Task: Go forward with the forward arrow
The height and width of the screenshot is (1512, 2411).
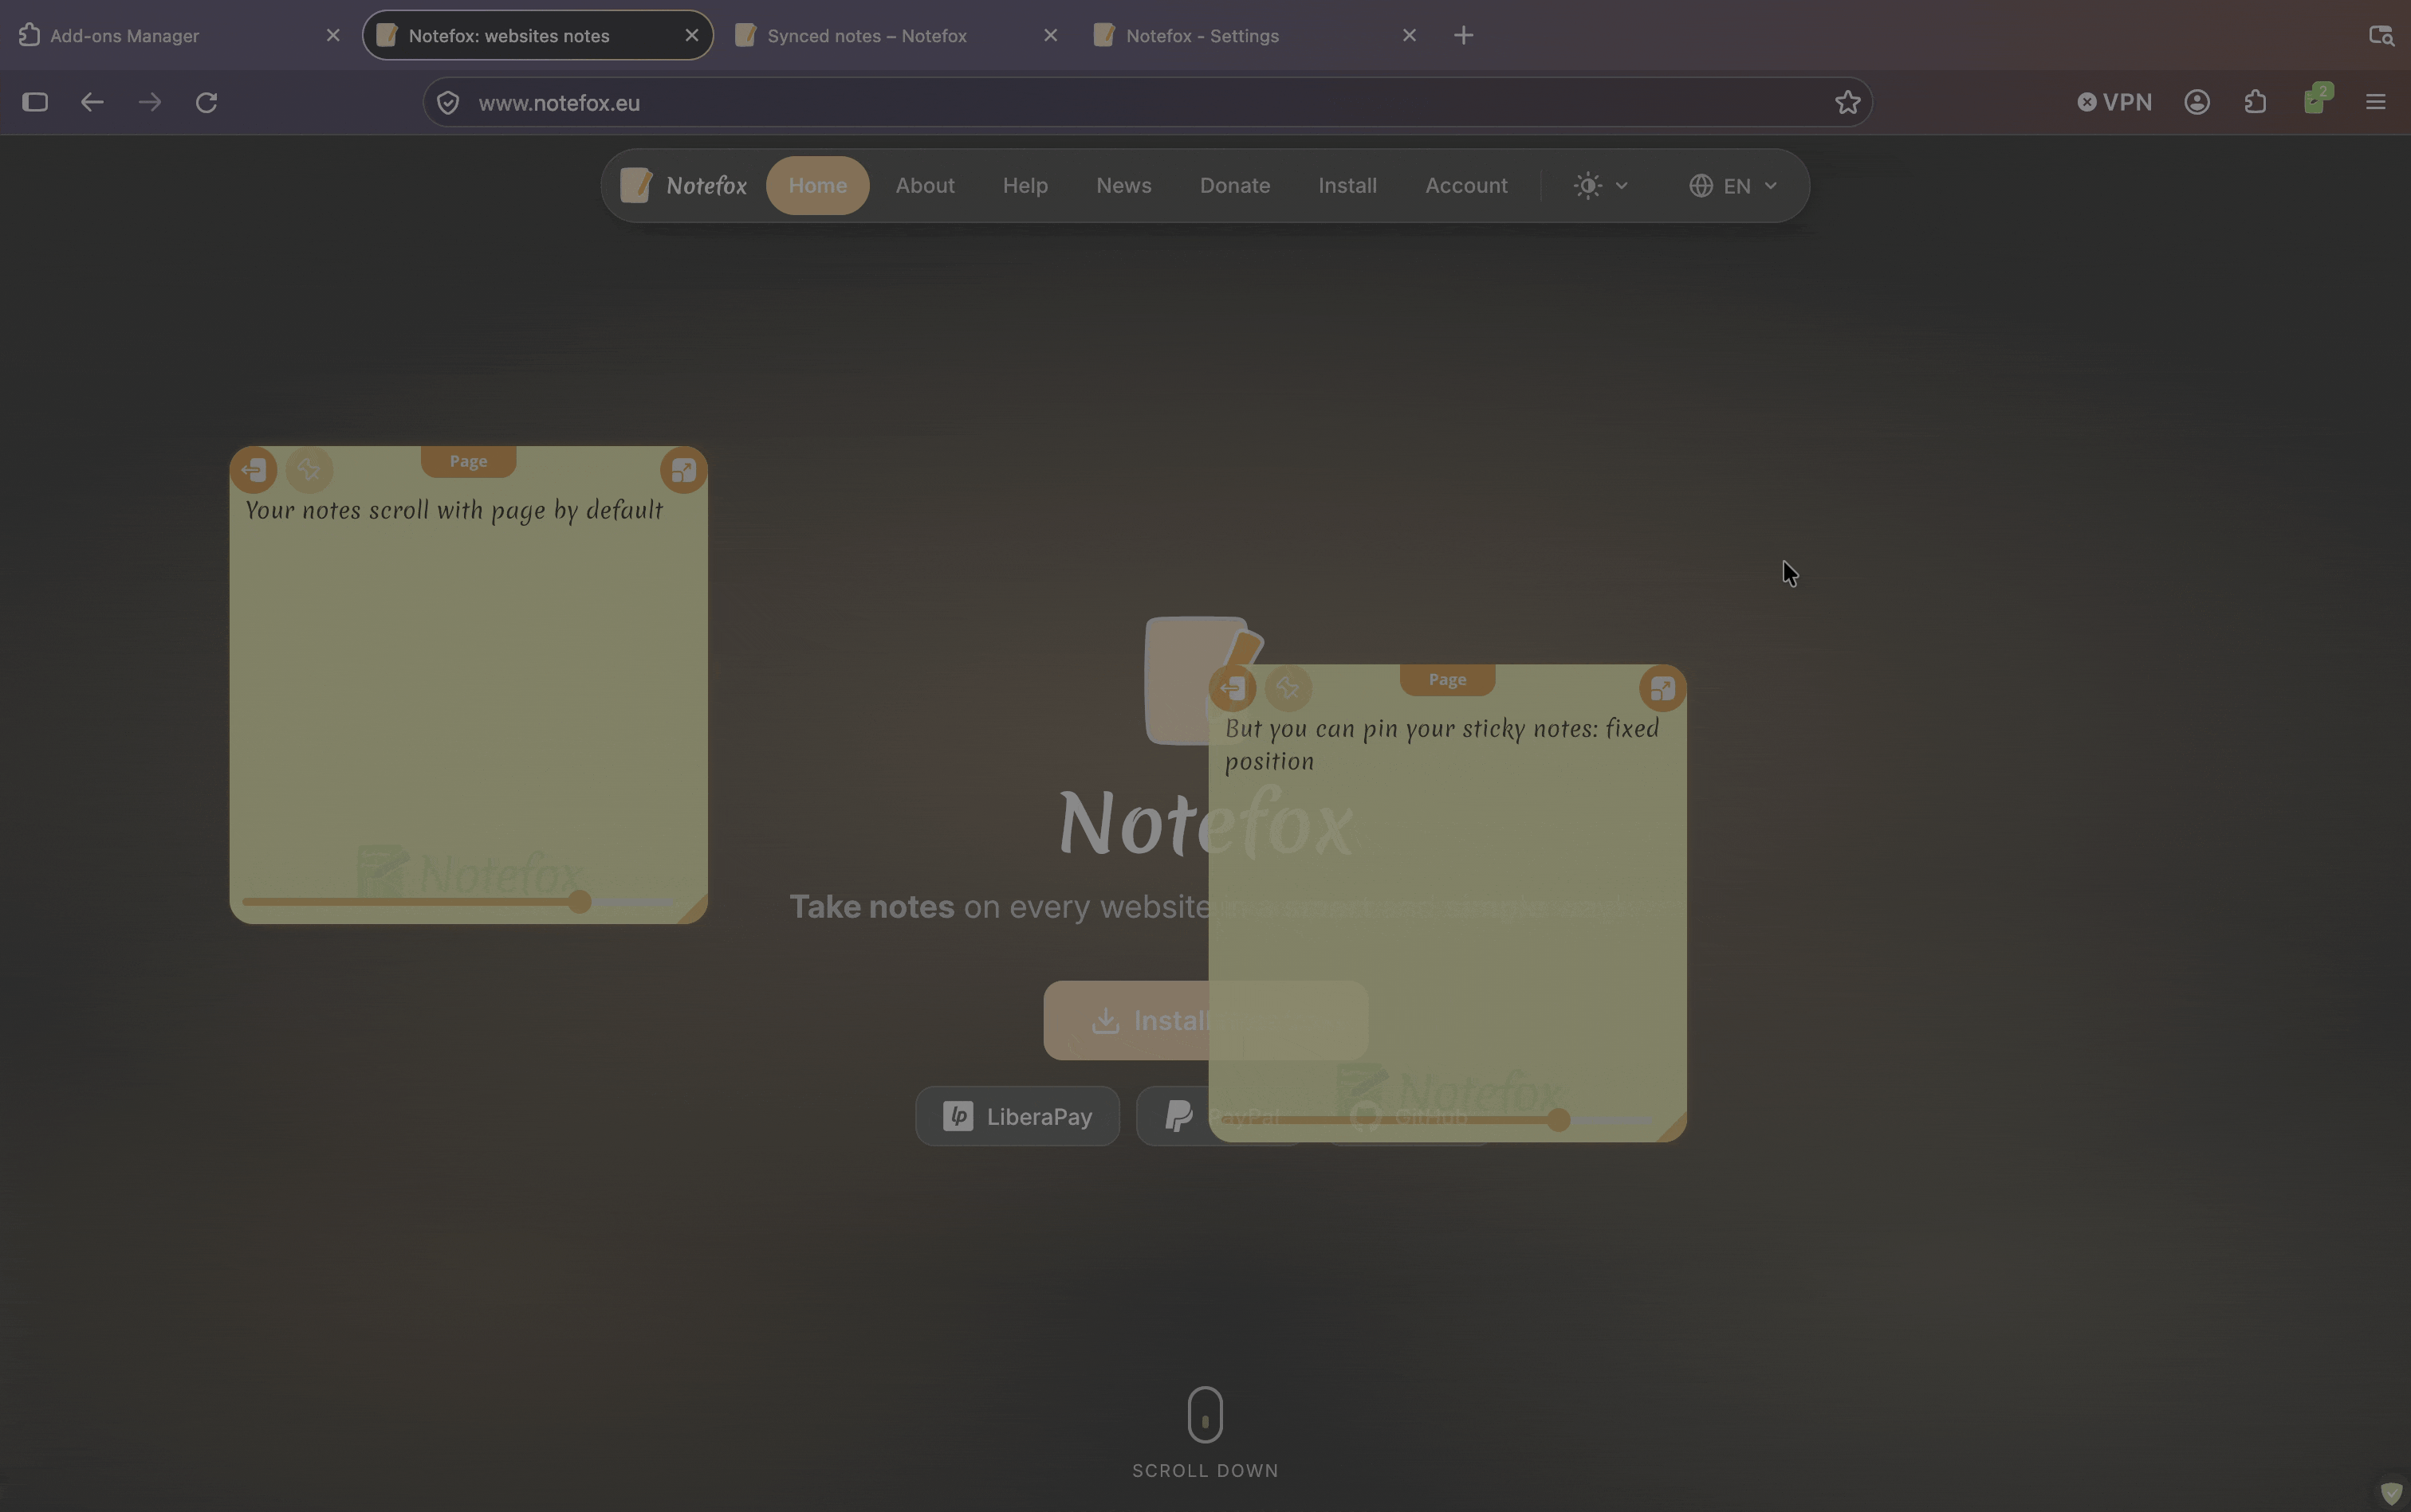Action: [149, 102]
